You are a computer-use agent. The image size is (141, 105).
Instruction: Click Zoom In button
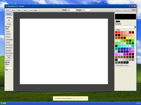(118, 10)
